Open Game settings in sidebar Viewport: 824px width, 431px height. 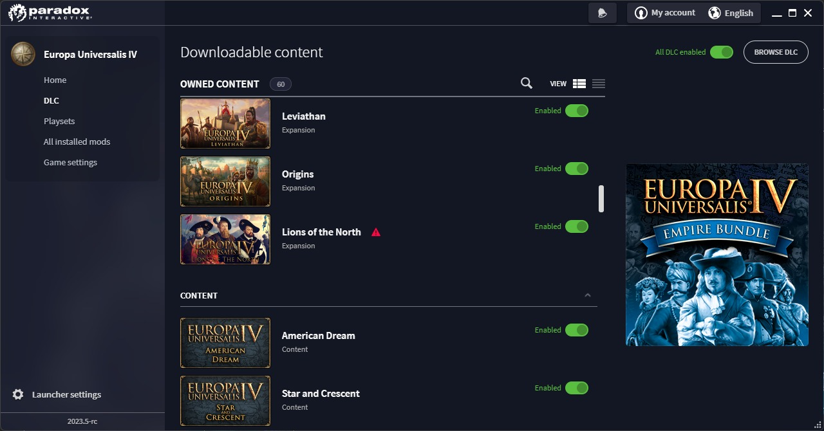(70, 162)
